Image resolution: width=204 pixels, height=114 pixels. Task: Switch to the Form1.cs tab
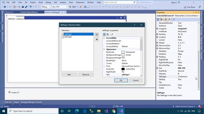[10, 12]
